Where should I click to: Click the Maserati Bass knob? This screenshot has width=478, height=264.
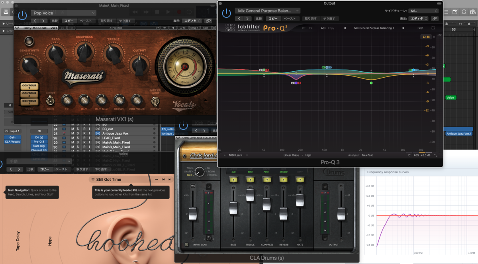click(55, 53)
